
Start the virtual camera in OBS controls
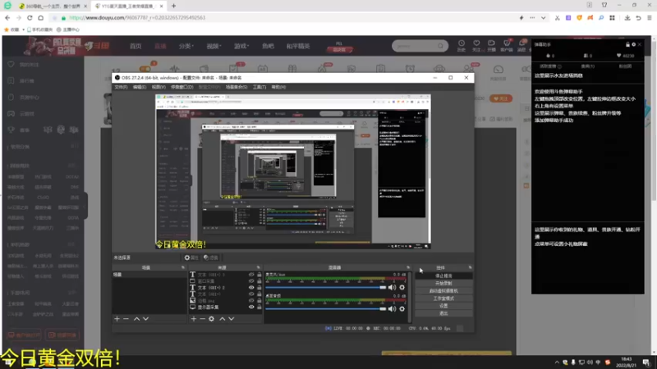coord(443,291)
